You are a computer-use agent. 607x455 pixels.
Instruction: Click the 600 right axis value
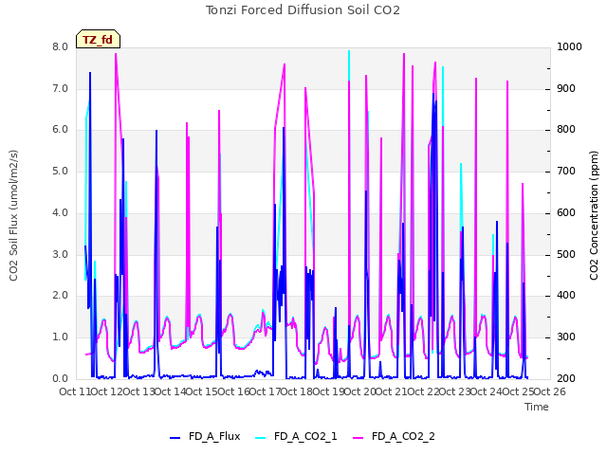click(x=566, y=212)
